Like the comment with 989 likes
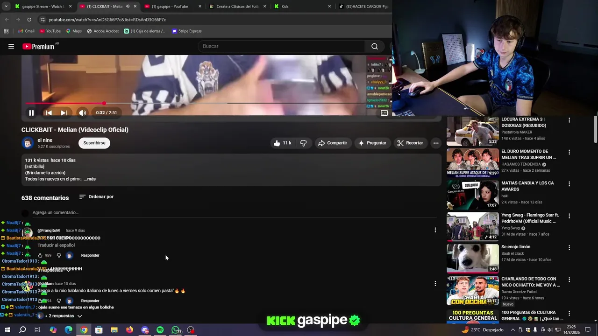 (40, 255)
